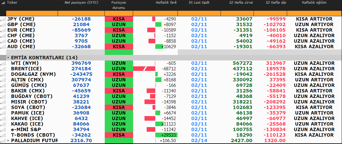Click the signal bars icon in the Ticker header
This screenshot has width=342, height=144.
coord(3,2)
